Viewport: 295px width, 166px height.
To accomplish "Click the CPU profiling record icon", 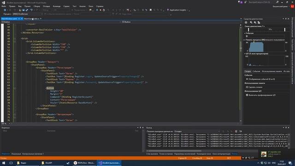I will (247, 95).
